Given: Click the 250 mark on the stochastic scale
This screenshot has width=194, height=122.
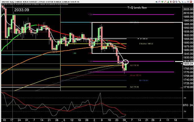Looking at the screenshot, I should pyautogui.click(x=185, y=98).
